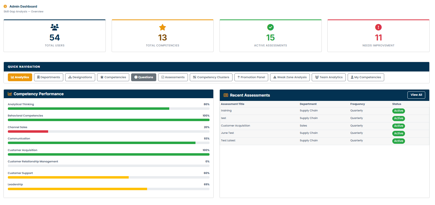The width and height of the screenshot is (435, 205).
Task: Go to the Promotion Panel
Action: 251,77
